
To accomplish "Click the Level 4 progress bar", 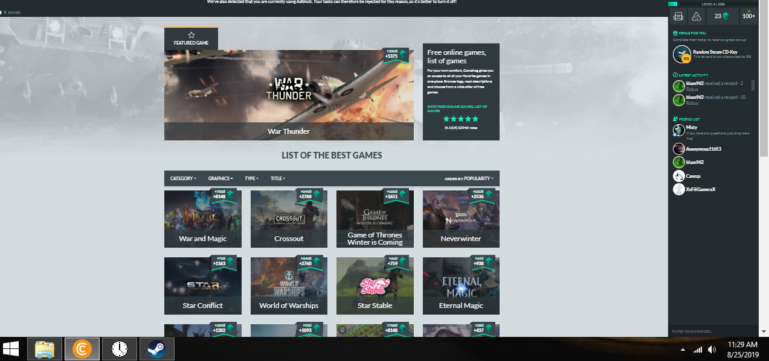I will [713, 4].
